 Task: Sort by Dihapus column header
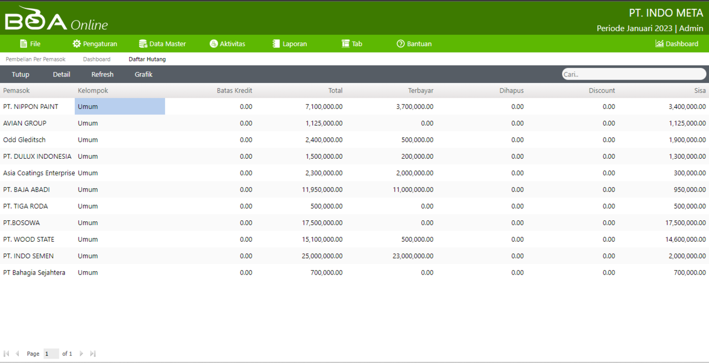pyautogui.click(x=511, y=90)
